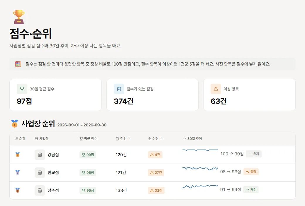305x206 pixels.
Task: Click the 이상 수 column header
Action: coord(155,139)
